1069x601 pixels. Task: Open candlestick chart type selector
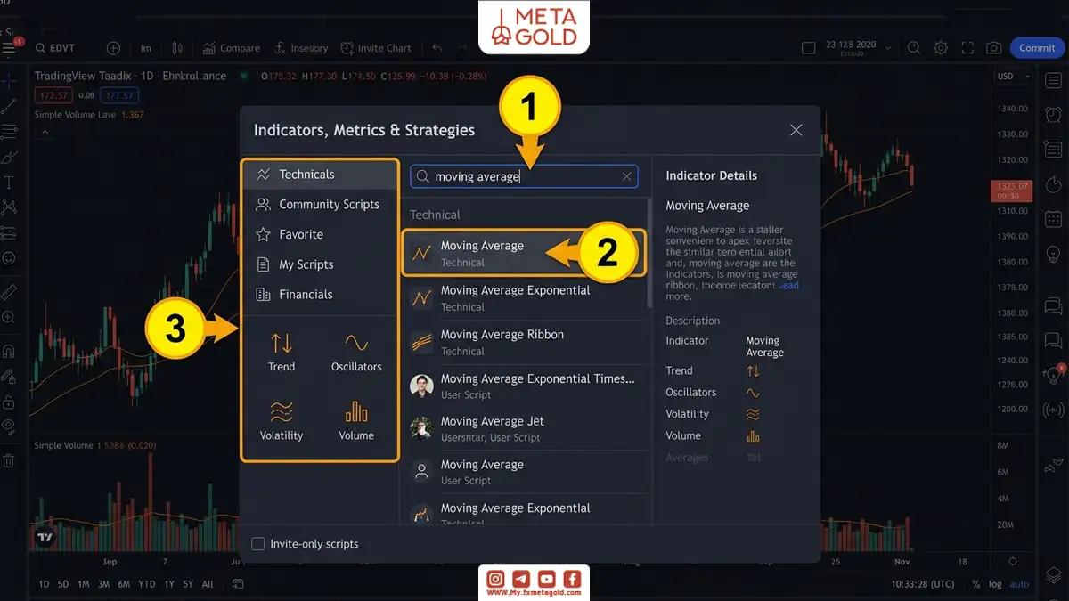point(177,48)
